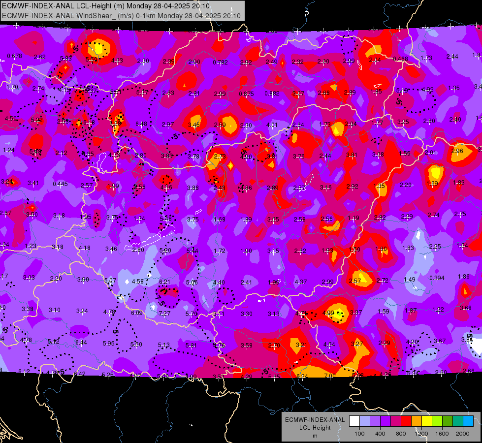Image resolution: width=482 pixels, height=443 pixels.
Task: Click the '1600' label under the colorbar
Action: [x=442, y=434]
